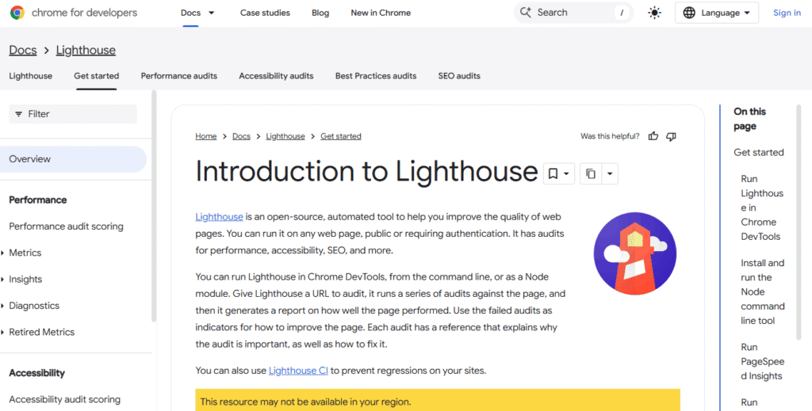The height and width of the screenshot is (411, 812).
Task: Open the Blog nav item
Action: point(320,13)
